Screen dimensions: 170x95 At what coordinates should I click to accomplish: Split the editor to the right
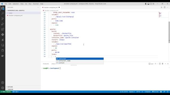165,7
